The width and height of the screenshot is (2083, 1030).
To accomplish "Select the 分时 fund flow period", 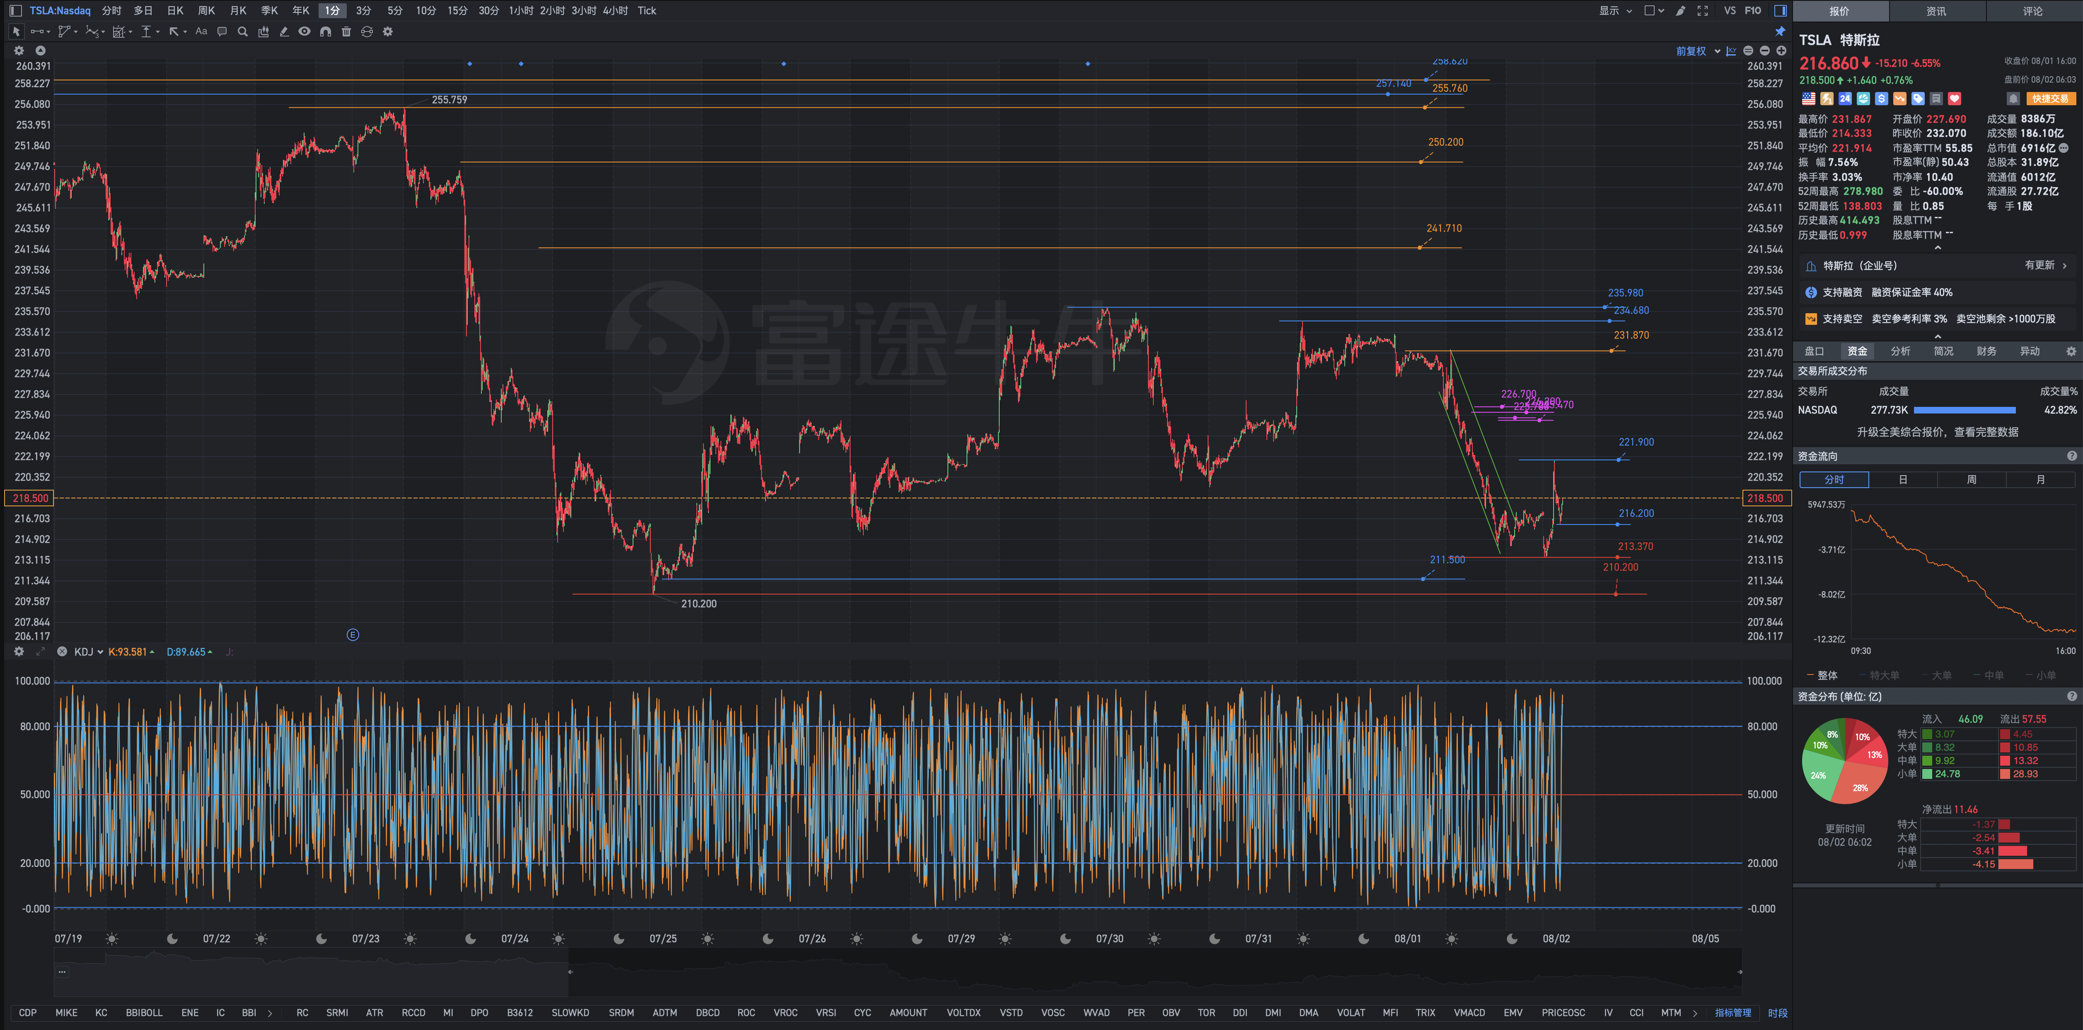I will [x=1834, y=479].
